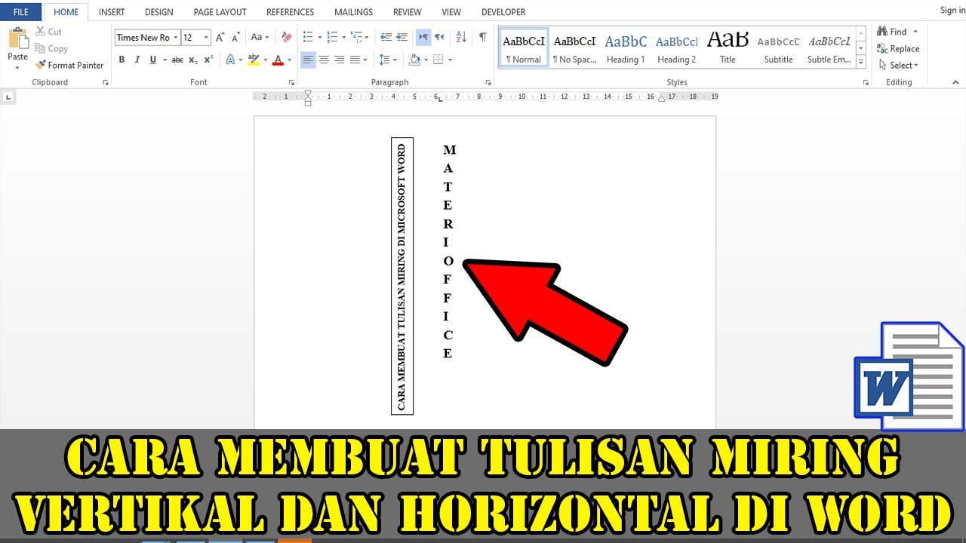966x543 pixels.
Task: Apply the No Spacing style
Action: click(x=574, y=48)
